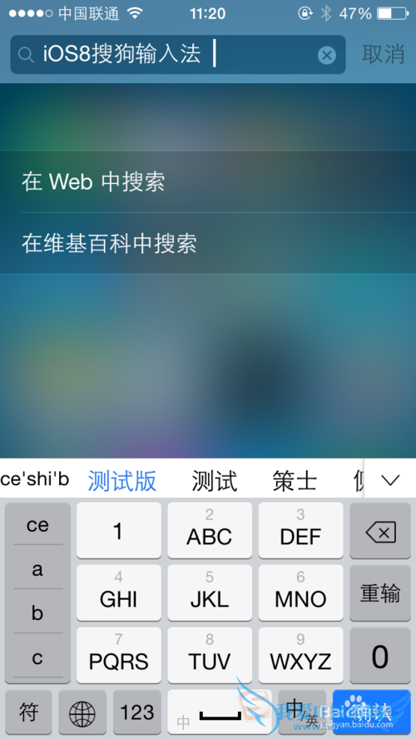Switch keyboards with the globe icon
This screenshot has height=739, width=416.
tap(82, 713)
